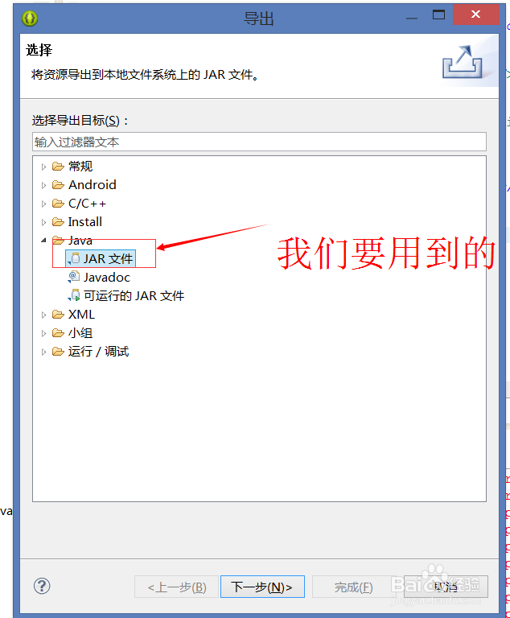Click the Android folder icon
The width and height of the screenshot is (510, 618).
coord(59,185)
